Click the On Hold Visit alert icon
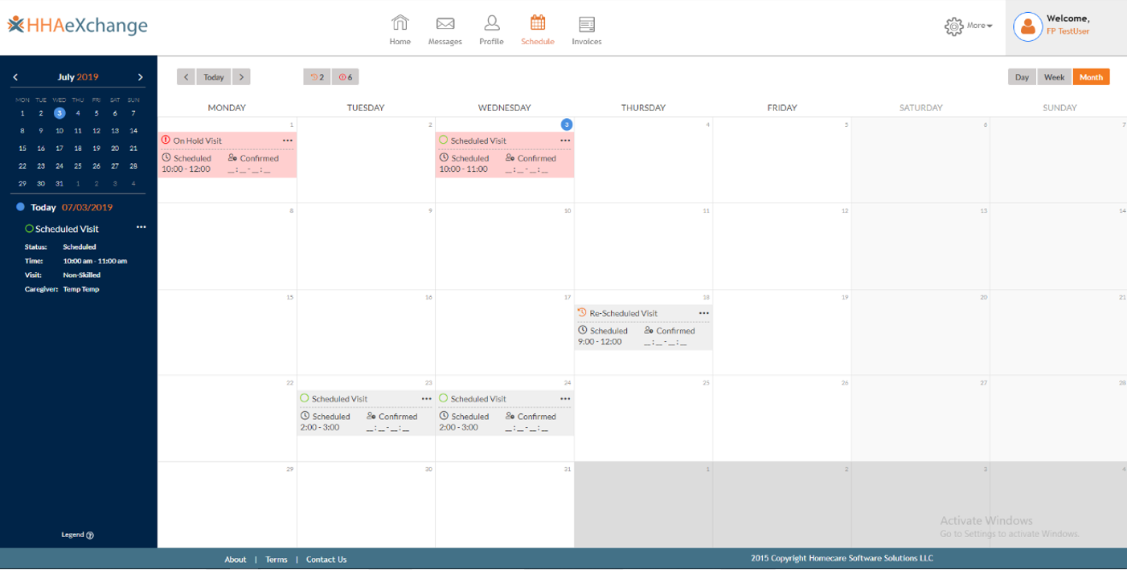This screenshot has height=570, width=1127. (166, 140)
